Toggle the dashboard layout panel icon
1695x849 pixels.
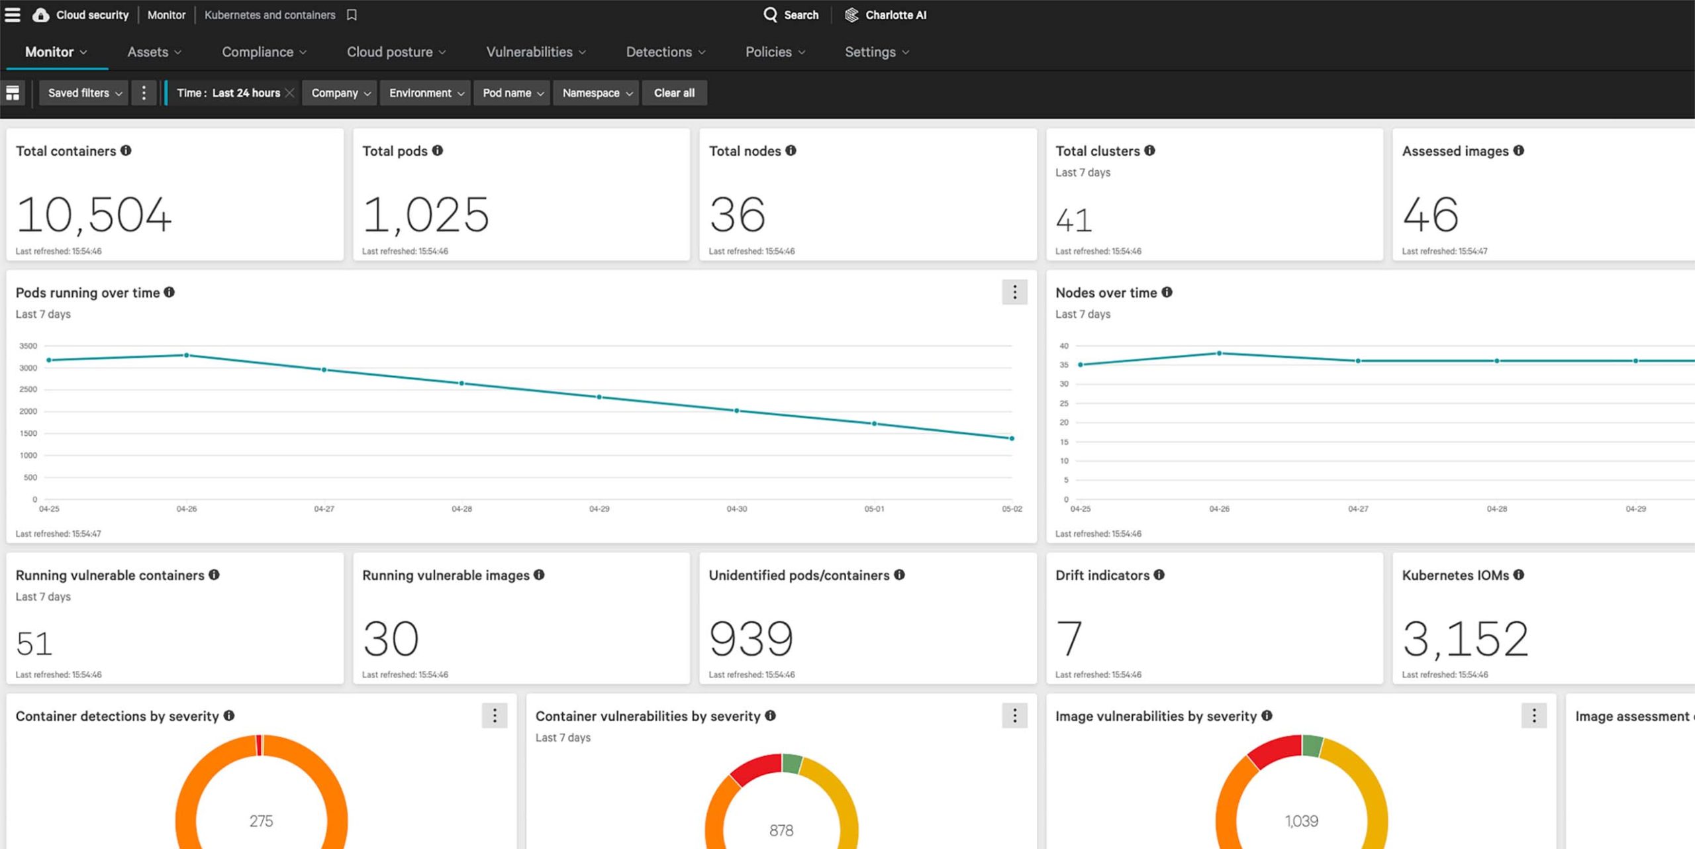[x=13, y=93]
